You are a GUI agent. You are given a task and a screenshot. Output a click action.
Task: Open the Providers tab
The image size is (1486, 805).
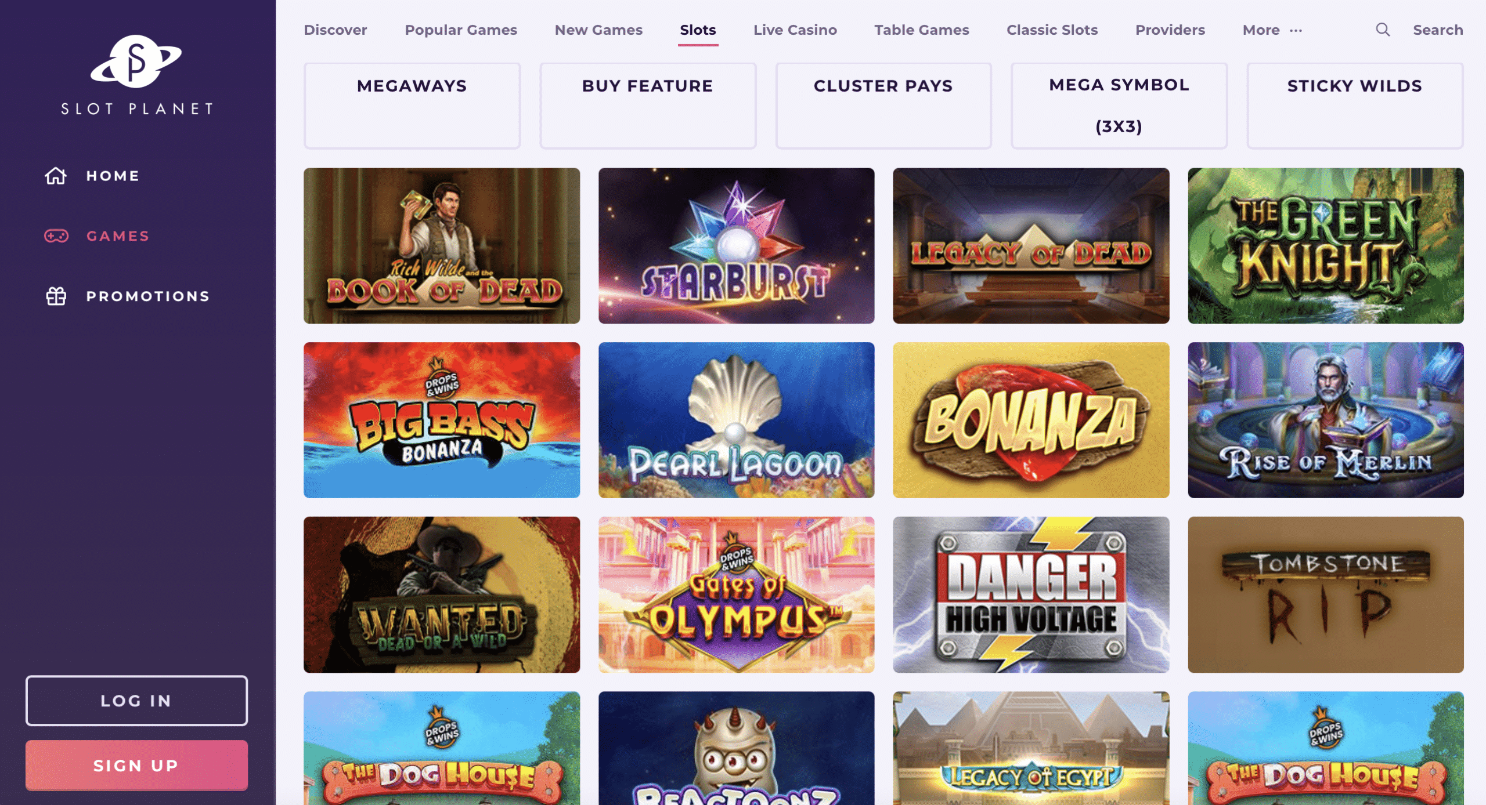[x=1170, y=30]
